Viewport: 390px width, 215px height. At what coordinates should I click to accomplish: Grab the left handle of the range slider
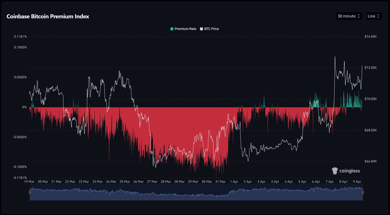tap(30, 192)
